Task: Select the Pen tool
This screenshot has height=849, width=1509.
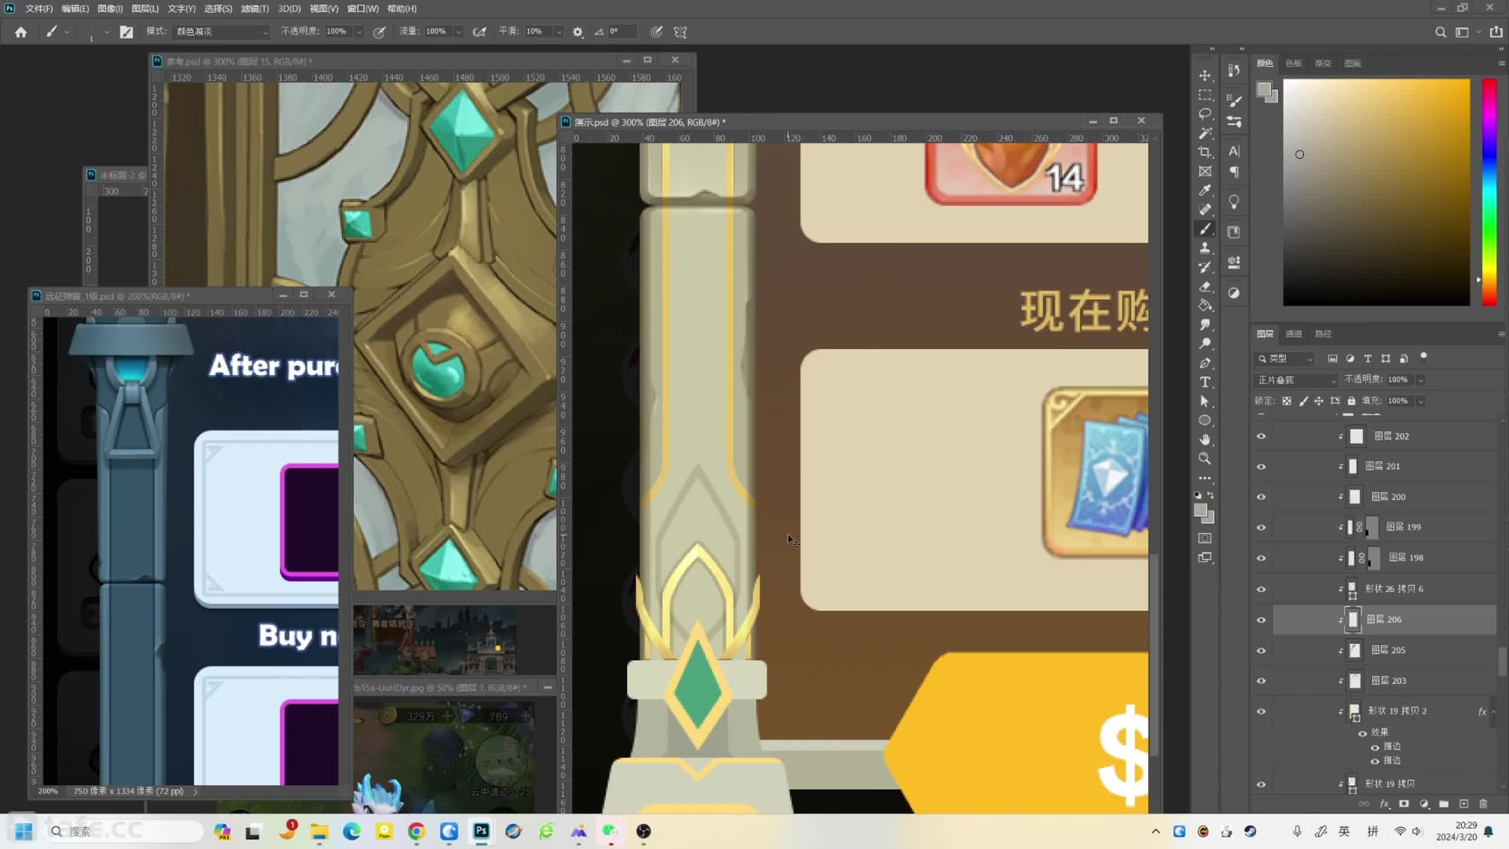Action: [x=1205, y=363]
